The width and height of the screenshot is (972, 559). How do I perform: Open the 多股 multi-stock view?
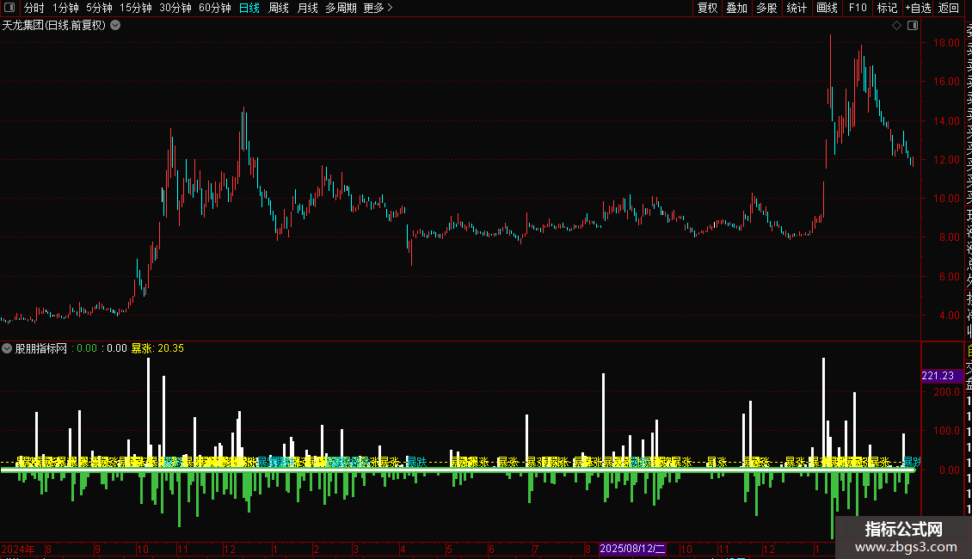[766, 8]
